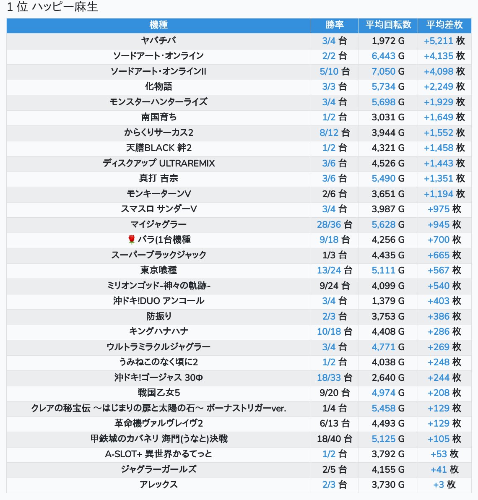Open the 2/2 台 win rate link
The height and width of the screenshot is (500, 478).
click(x=329, y=56)
